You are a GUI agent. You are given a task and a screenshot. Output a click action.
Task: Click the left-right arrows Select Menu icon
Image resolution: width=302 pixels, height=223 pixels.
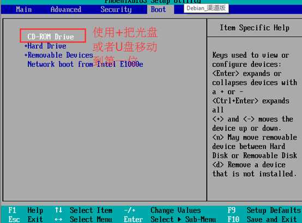tap(58, 219)
